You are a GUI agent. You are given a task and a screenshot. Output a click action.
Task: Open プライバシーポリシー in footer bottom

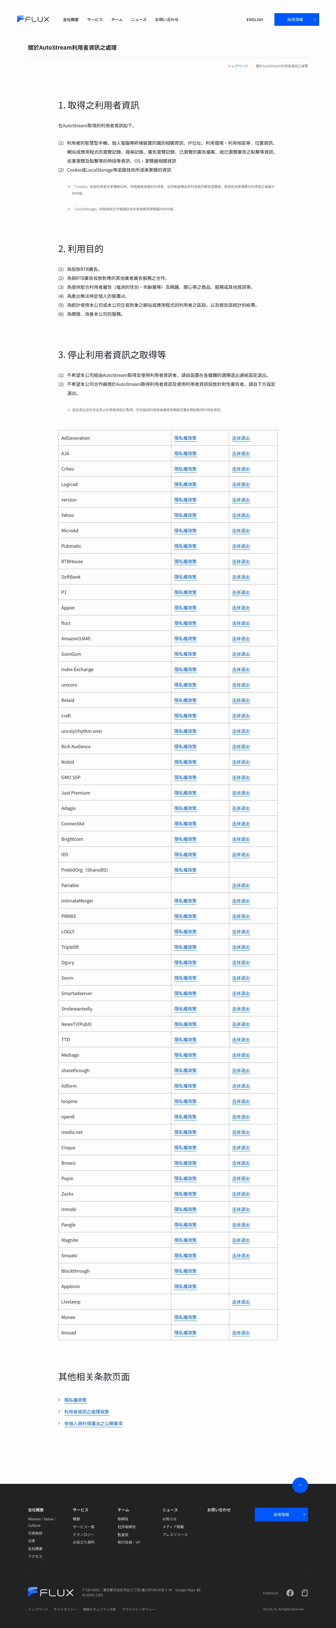[138, 1609]
